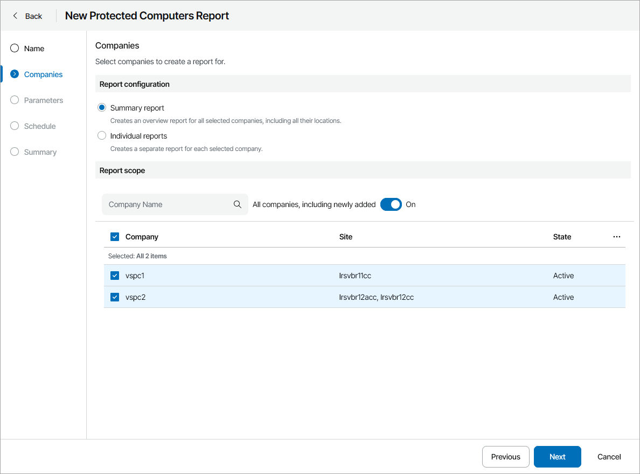This screenshot has height=474, width=640.
Task: Click the Previous button
Action: coord(505,457)
